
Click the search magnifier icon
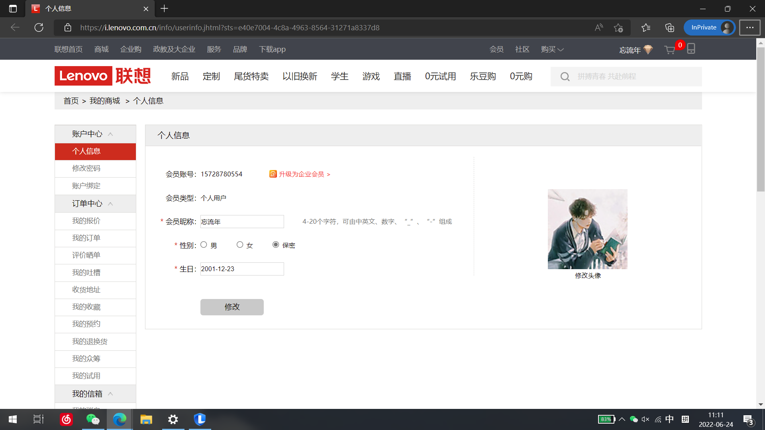tap(565, 76)
